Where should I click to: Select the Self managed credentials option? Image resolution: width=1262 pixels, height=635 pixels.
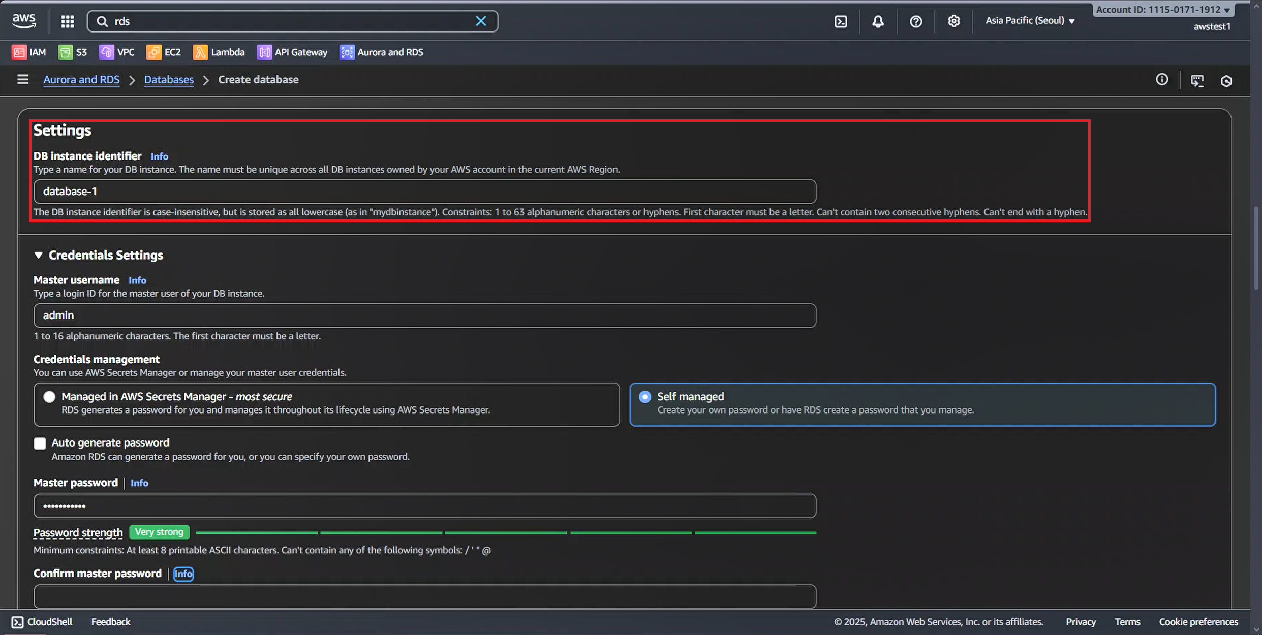click(644, 397)
